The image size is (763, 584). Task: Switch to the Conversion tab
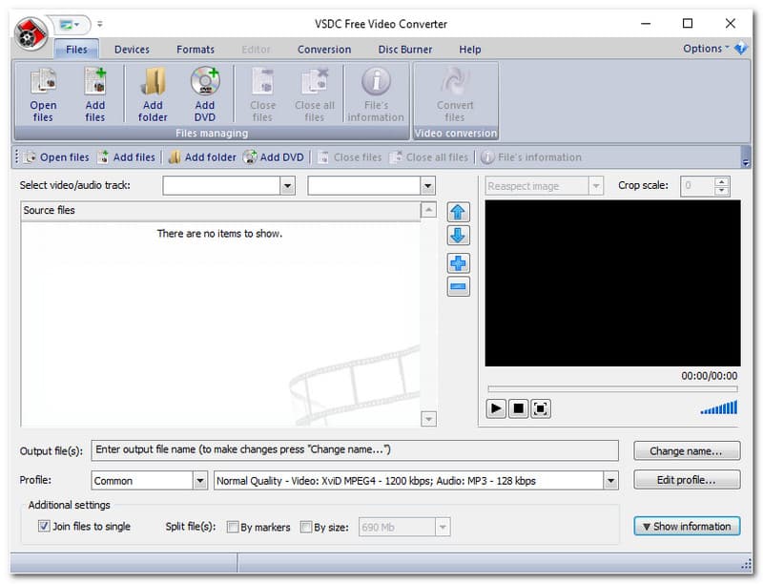click(x=324, y=50)
